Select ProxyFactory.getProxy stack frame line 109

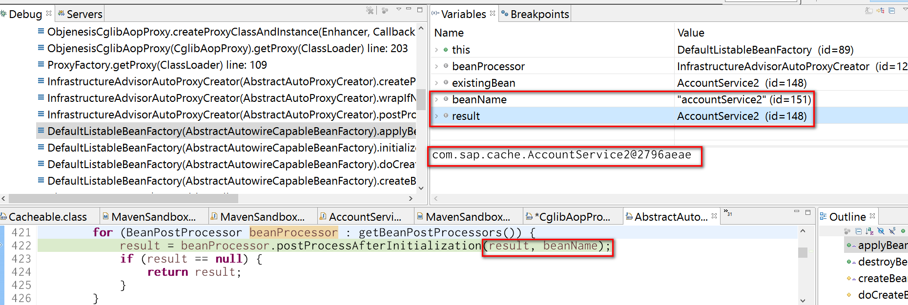pyautogui.click(x=157, y=65)
